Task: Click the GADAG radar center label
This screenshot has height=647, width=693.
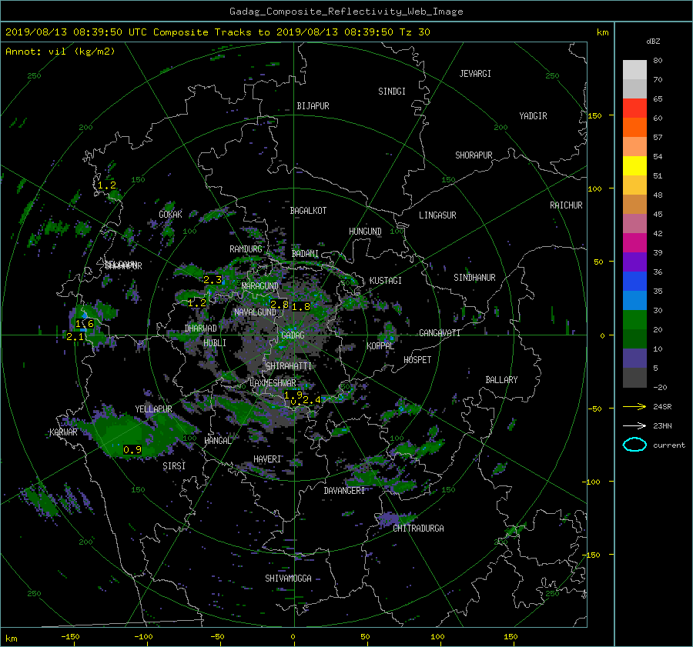Action: (x=293, y=335)
